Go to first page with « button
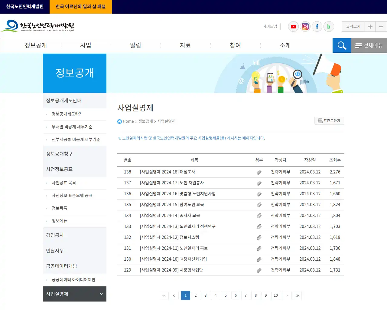The height and width of the screenshot is (310, 387). [x=164, y=295]
